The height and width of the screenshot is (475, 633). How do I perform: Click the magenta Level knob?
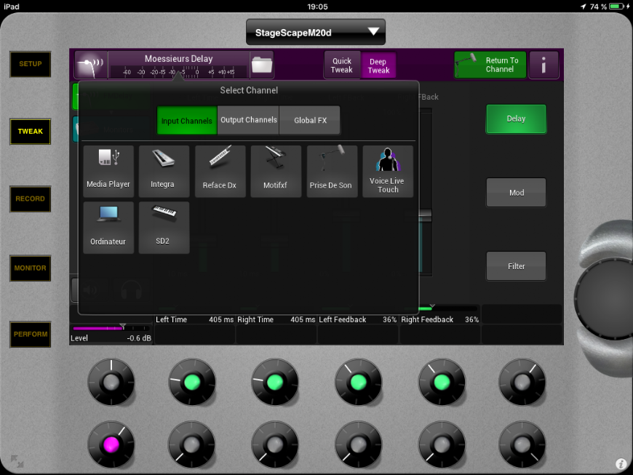111,443
